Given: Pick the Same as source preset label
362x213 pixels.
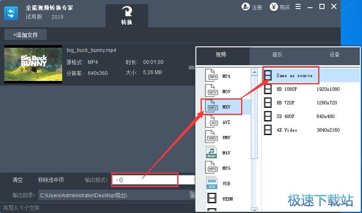Looking at the screenshot, I should click(294, 75).
